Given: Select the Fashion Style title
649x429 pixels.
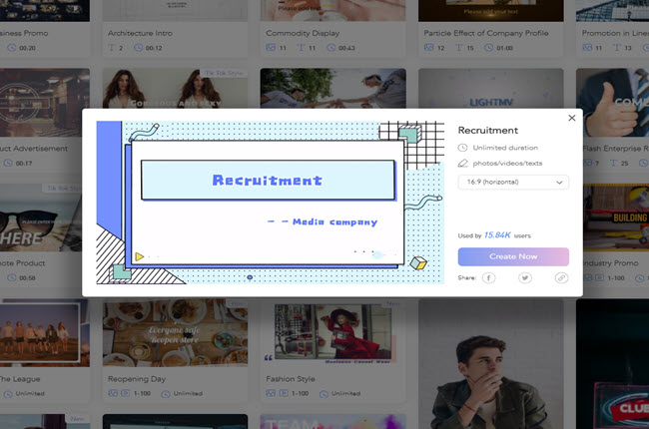Looking at the screenshot, I should [x=291, y=379].
